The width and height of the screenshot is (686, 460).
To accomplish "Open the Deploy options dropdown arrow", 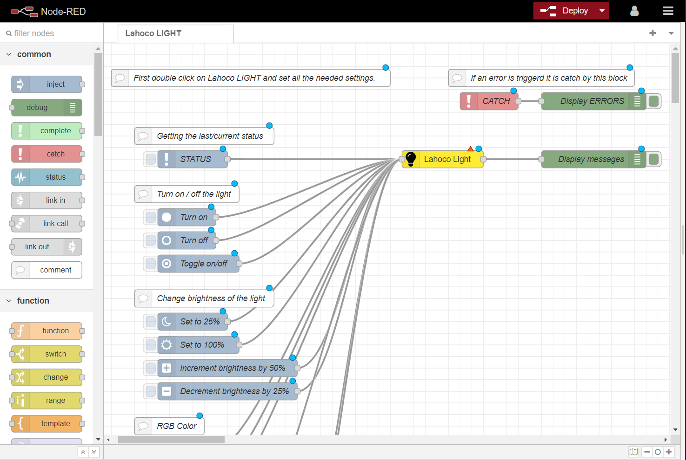I will coord(602,11).
